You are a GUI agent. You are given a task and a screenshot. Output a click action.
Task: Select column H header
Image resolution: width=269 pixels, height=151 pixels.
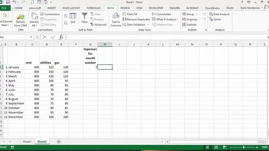(105, 44)
